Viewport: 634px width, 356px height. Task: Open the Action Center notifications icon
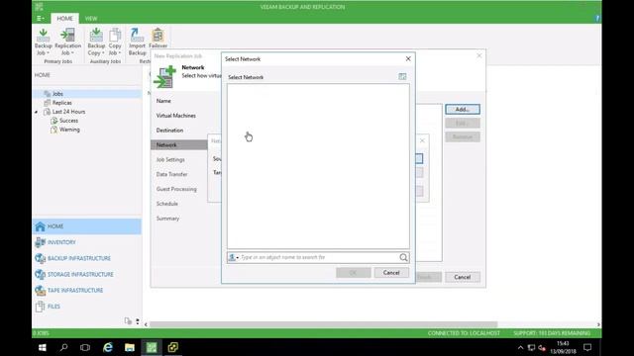(x=587, y=347)
